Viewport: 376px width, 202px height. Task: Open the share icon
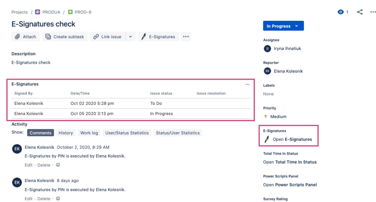coord(359,12)
